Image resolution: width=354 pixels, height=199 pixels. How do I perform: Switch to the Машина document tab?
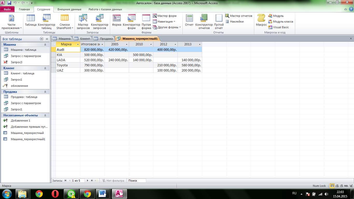(x=62, y=39)
